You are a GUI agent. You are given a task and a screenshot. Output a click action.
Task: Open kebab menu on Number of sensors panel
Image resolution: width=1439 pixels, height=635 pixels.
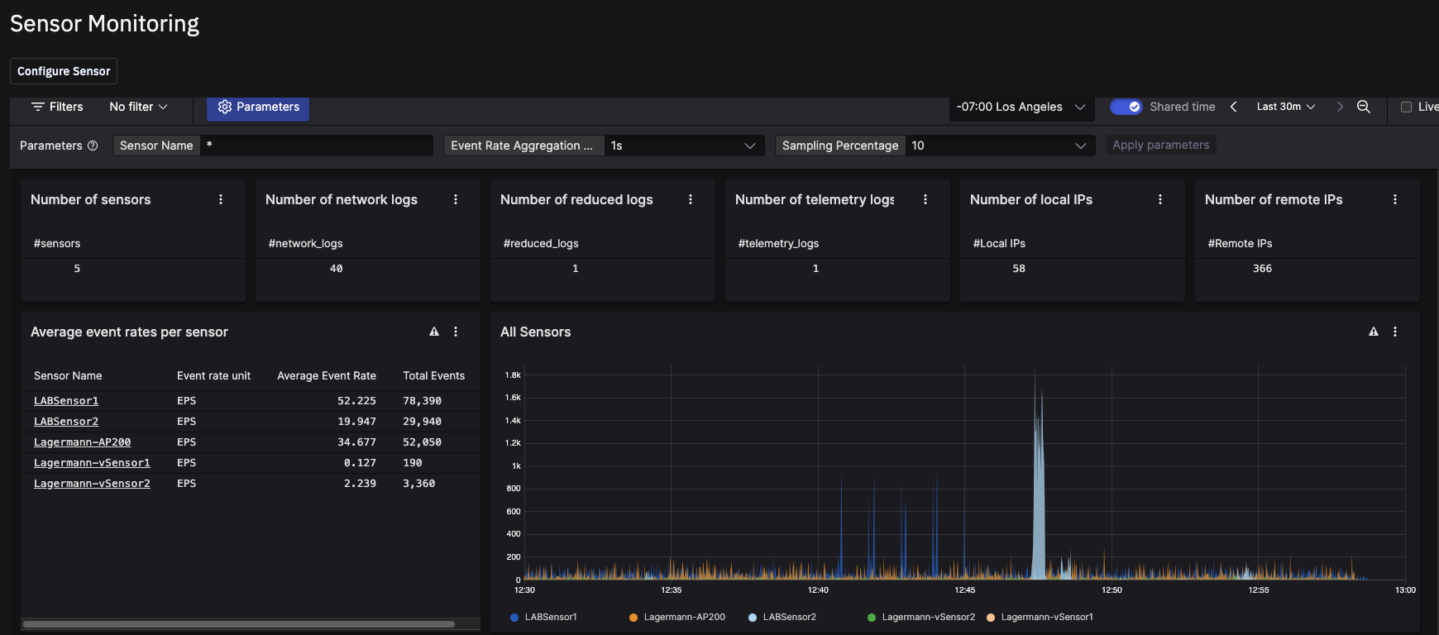coord(221,199)
